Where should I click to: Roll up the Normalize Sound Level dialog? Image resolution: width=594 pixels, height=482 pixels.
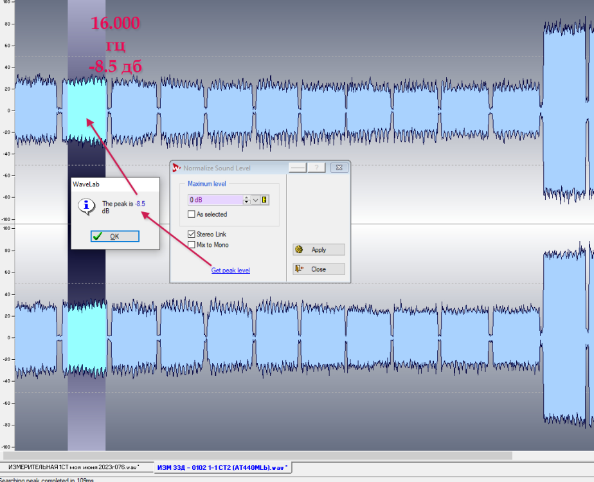tap(296, 168)
